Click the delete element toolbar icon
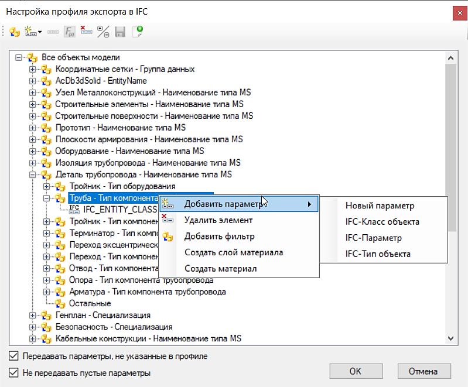The image size is (468, 387). [87, 32]
